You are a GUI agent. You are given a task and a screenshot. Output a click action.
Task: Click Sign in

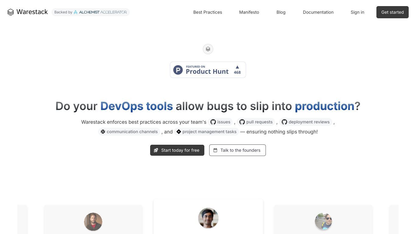(x=357, y=12)
